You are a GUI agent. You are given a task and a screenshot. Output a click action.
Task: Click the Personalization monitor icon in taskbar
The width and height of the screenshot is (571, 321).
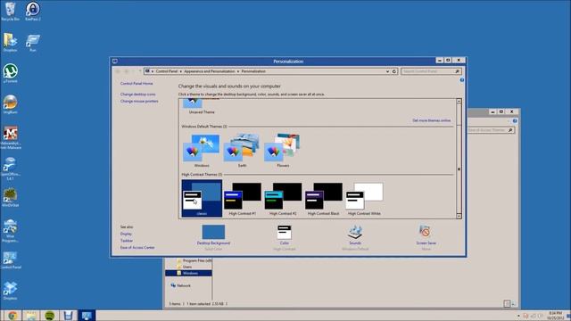click(x=87, y=316)
